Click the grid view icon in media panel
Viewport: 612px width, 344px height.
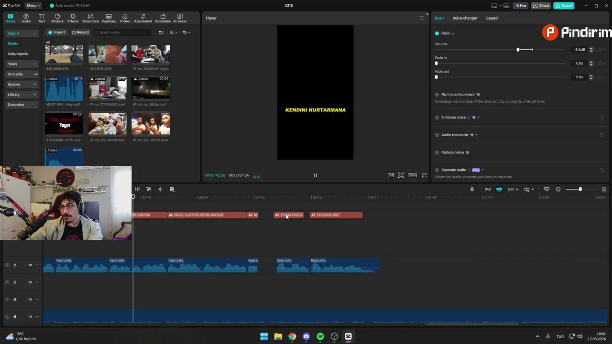click(x=161, y=32)
